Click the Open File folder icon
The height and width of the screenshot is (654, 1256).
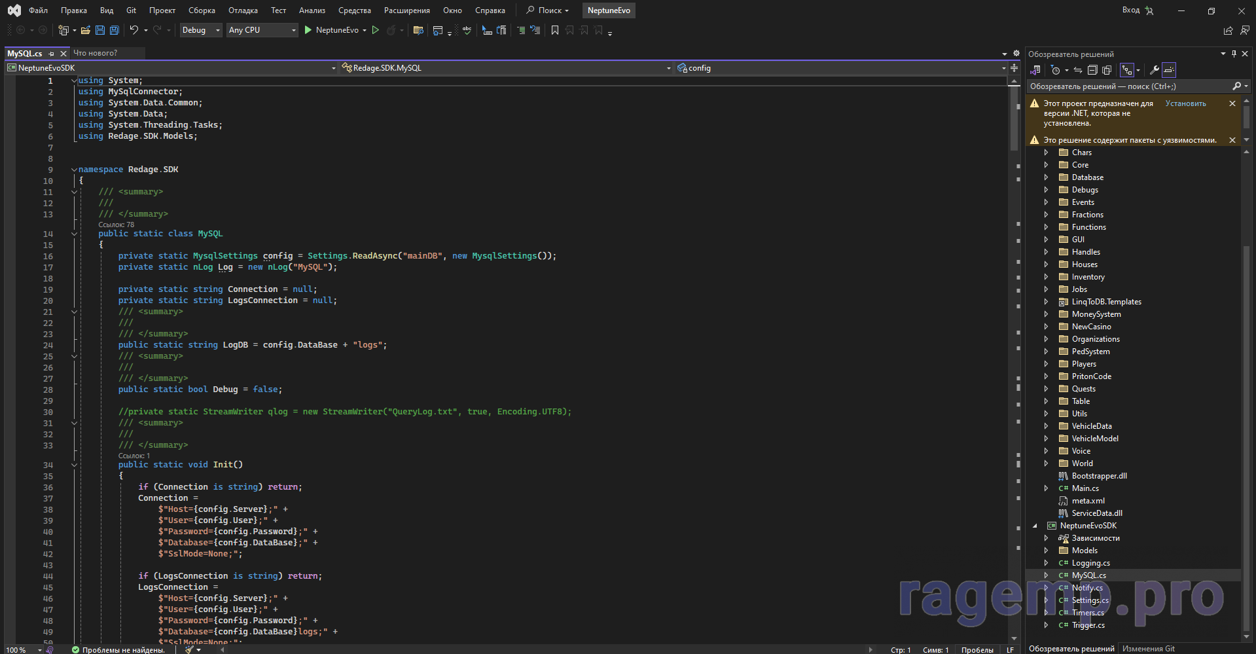(x=85, y=30)
